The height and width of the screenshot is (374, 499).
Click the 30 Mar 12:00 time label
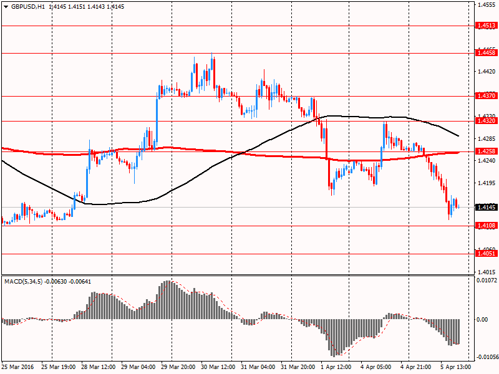click(x=218, y=367)
